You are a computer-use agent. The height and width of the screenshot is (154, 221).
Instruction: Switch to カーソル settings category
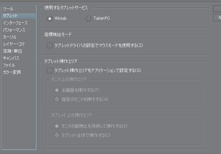pos(10,37)
